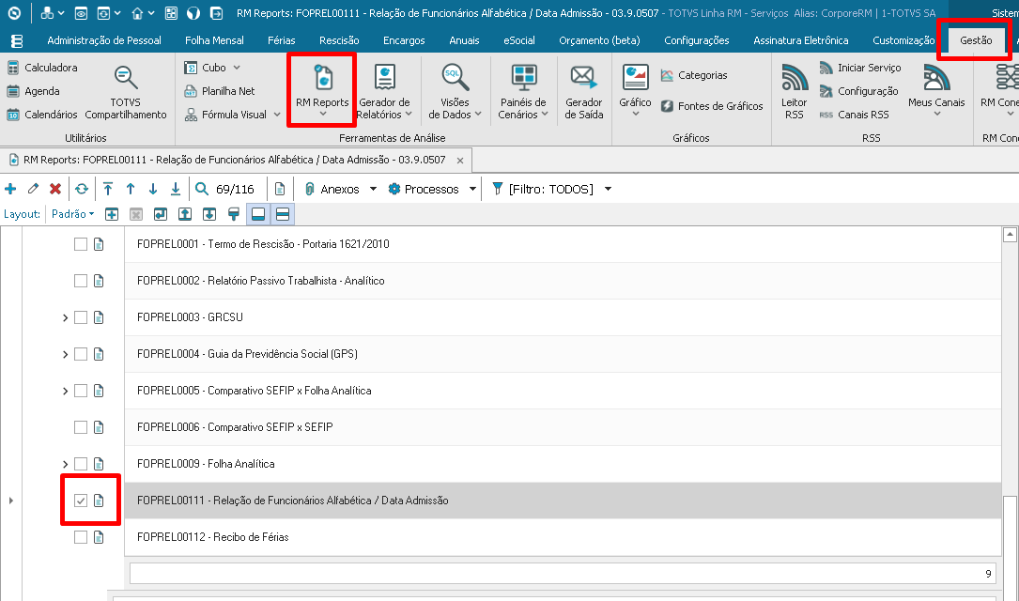
Task: Click the magnifier search icon near 69/116
Action: pyautogui.click(x=202, y=189)
